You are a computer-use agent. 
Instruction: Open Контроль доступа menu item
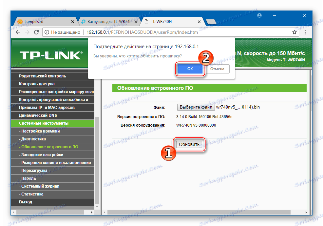52,84
